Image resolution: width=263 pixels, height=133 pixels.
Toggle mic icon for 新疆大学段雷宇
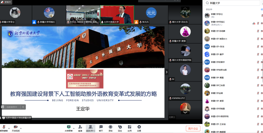(258, 62)
